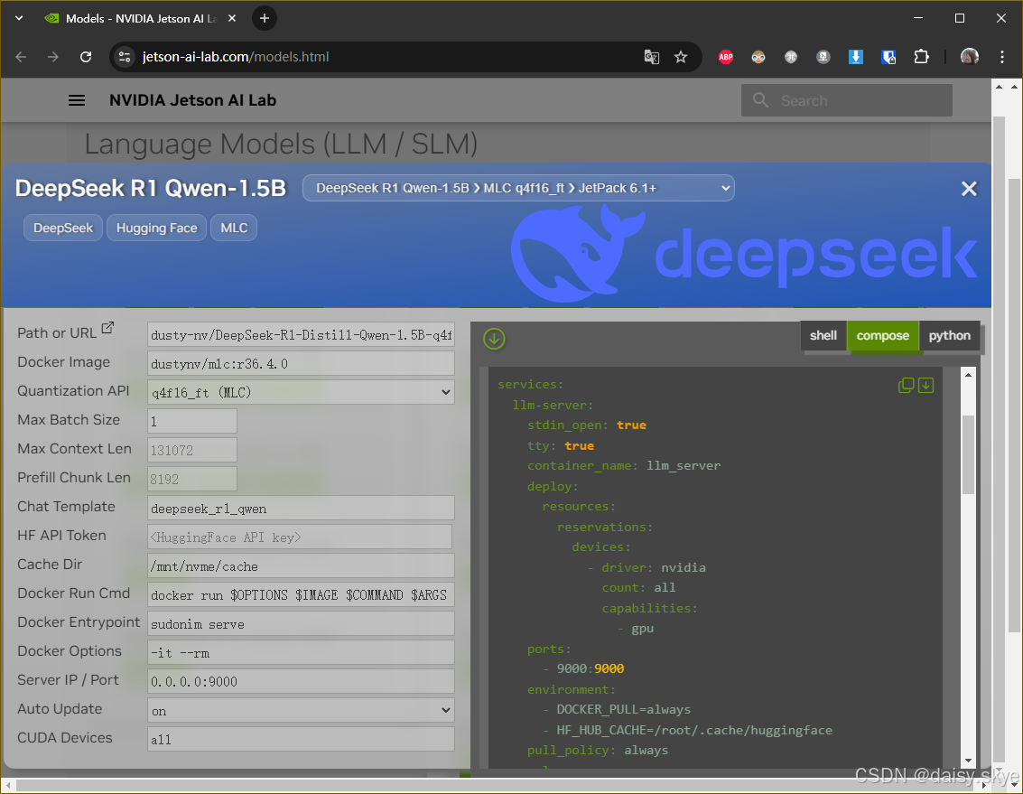The image size is (1023, 794).
Task: Bookmark this page with the star
Action: coord(681,57)
